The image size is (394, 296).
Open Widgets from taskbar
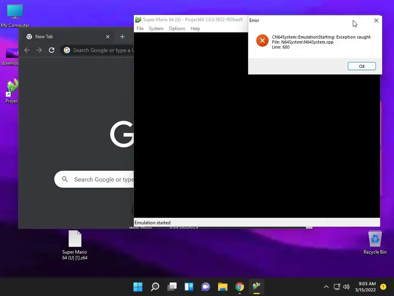point(189,287)
